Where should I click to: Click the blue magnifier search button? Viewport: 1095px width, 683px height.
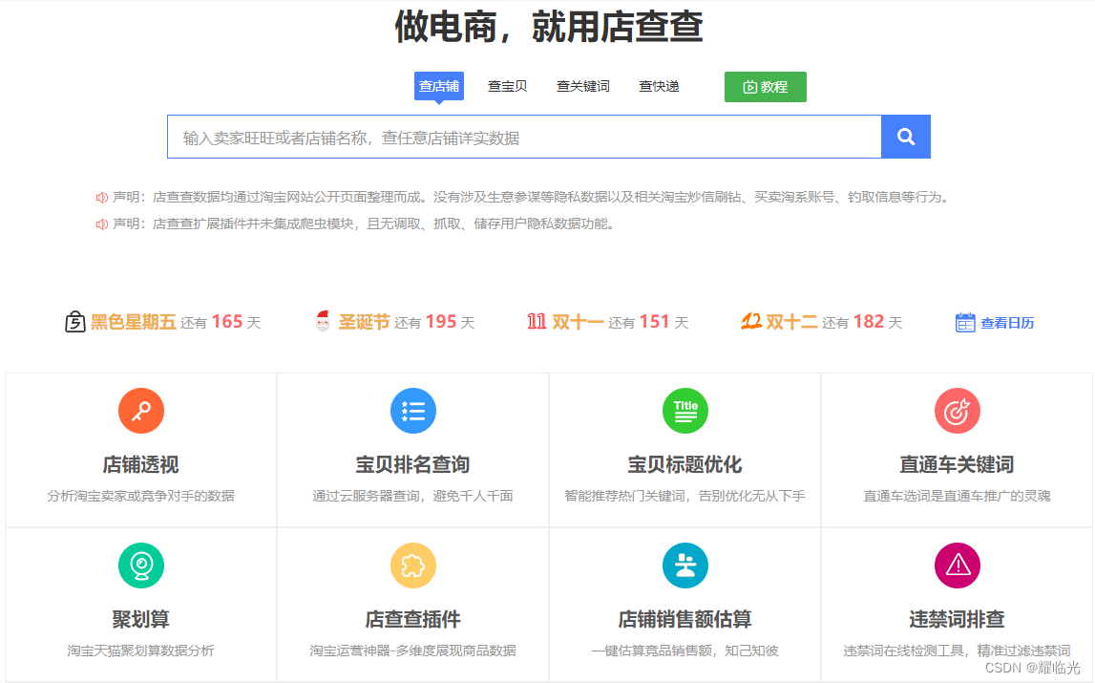(906, 137)
